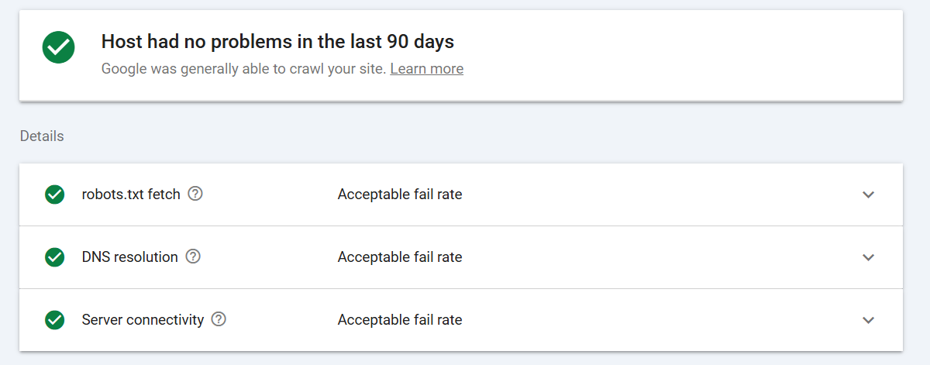Click the help icon beside DNS resolution
This screenshot has height=365, width=930.
pyautogui.click(x=194, y=257)
